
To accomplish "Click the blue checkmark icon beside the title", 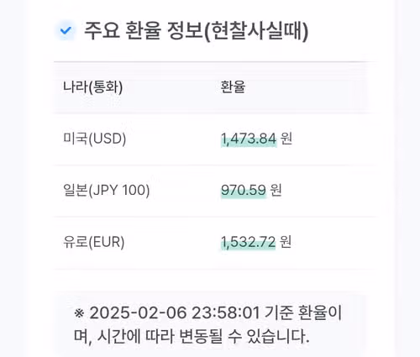I will pyautogui.click(x=66, y=30).
